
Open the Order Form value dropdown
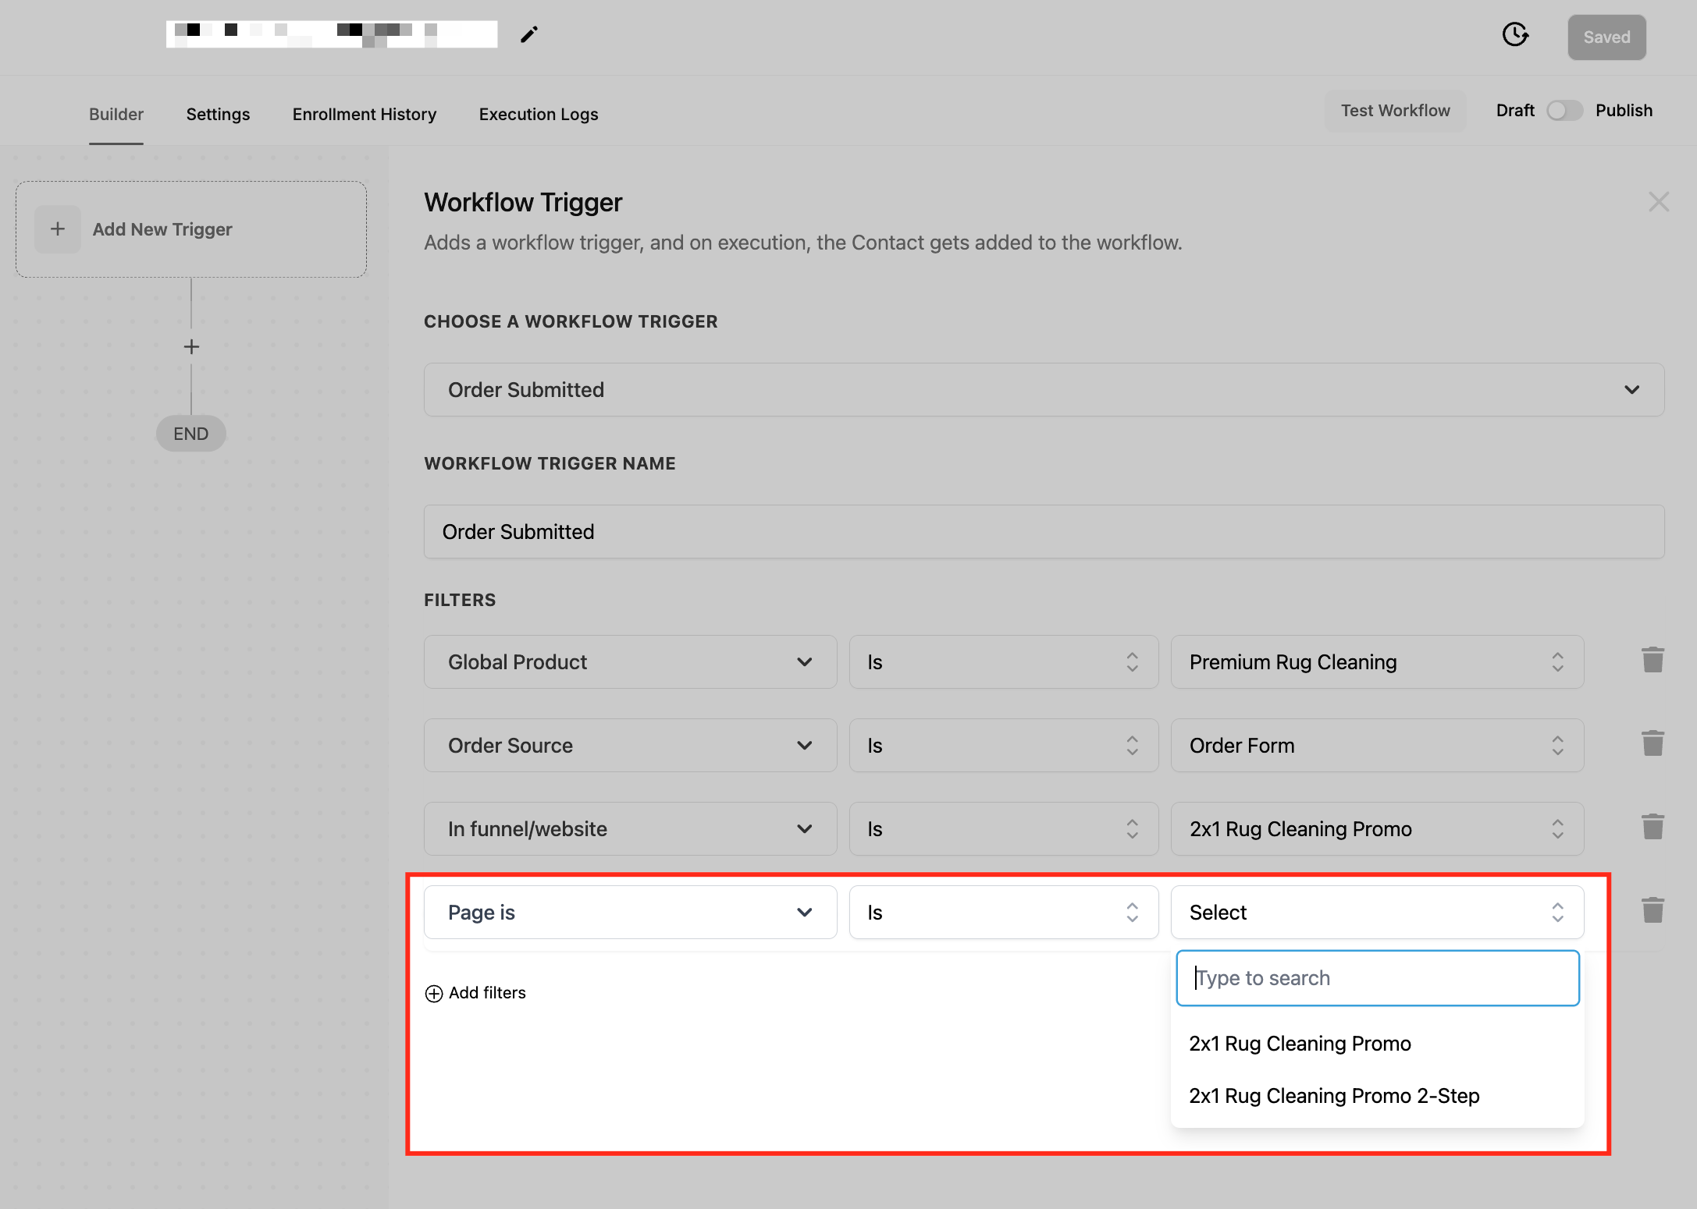click(1376, 746)
